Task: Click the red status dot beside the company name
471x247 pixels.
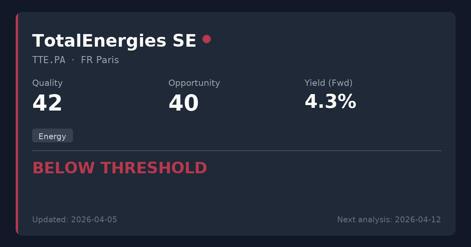Action: [206, 39]
